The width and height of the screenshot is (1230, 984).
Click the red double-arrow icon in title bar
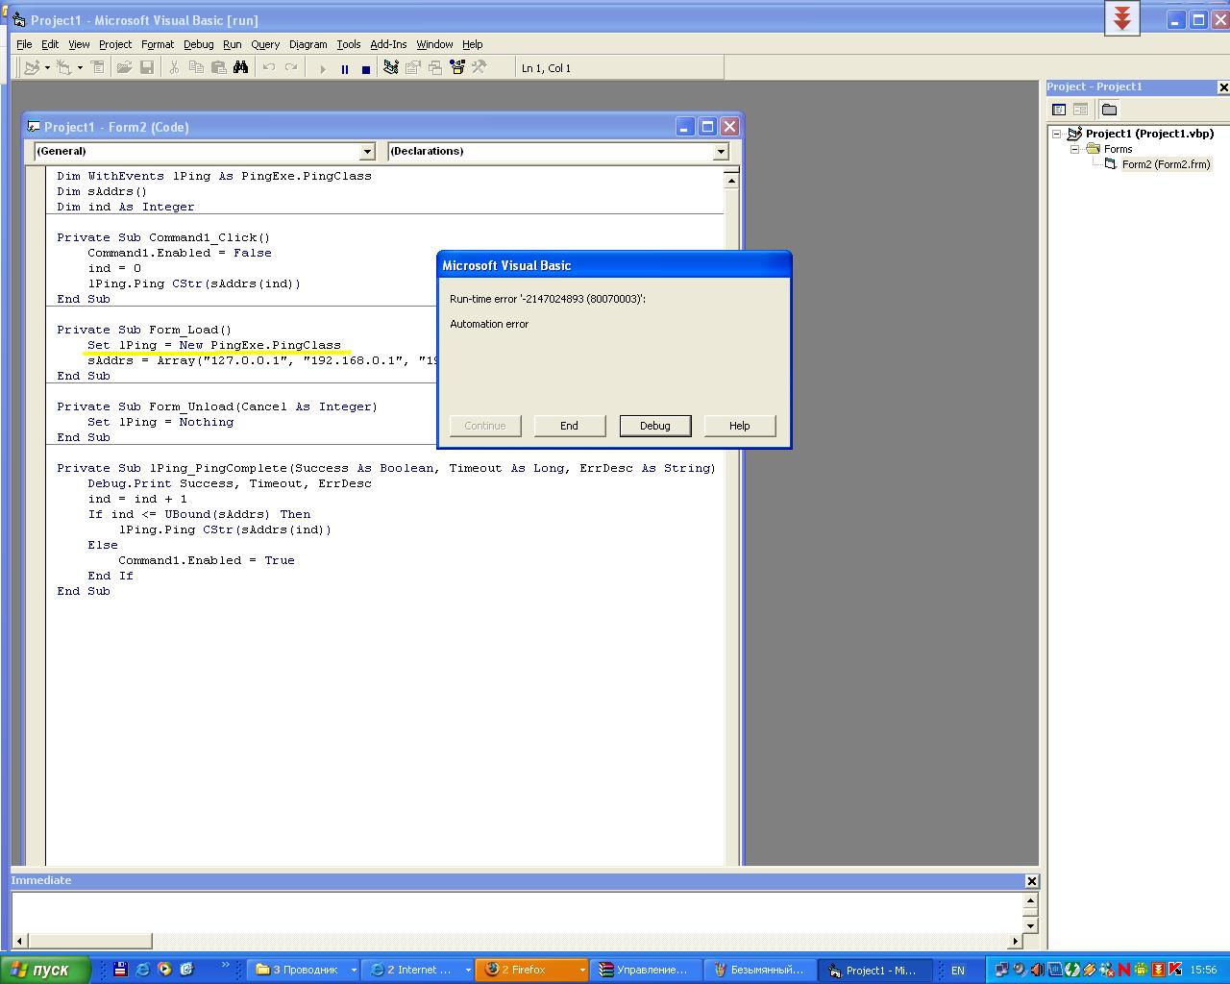pos(1122,17)
